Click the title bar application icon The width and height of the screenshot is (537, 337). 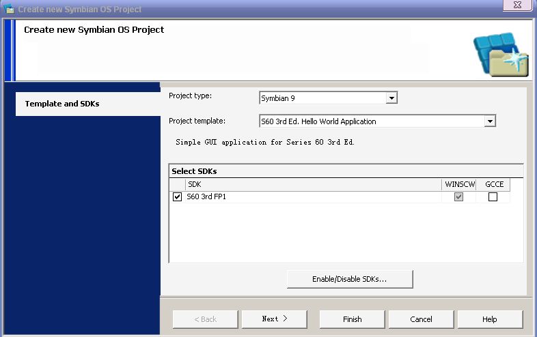(x=10, y=9)
